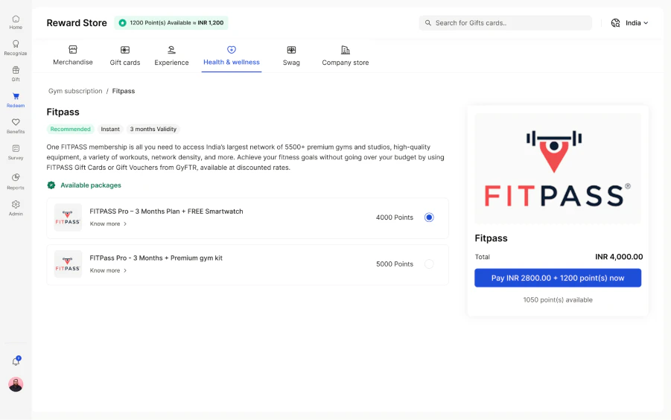Open the India country dropdown
This screenshot has width=671, height=420.
click(637, 23)
